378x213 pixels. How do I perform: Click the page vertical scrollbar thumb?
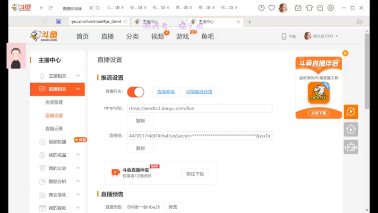click(367, 71)
